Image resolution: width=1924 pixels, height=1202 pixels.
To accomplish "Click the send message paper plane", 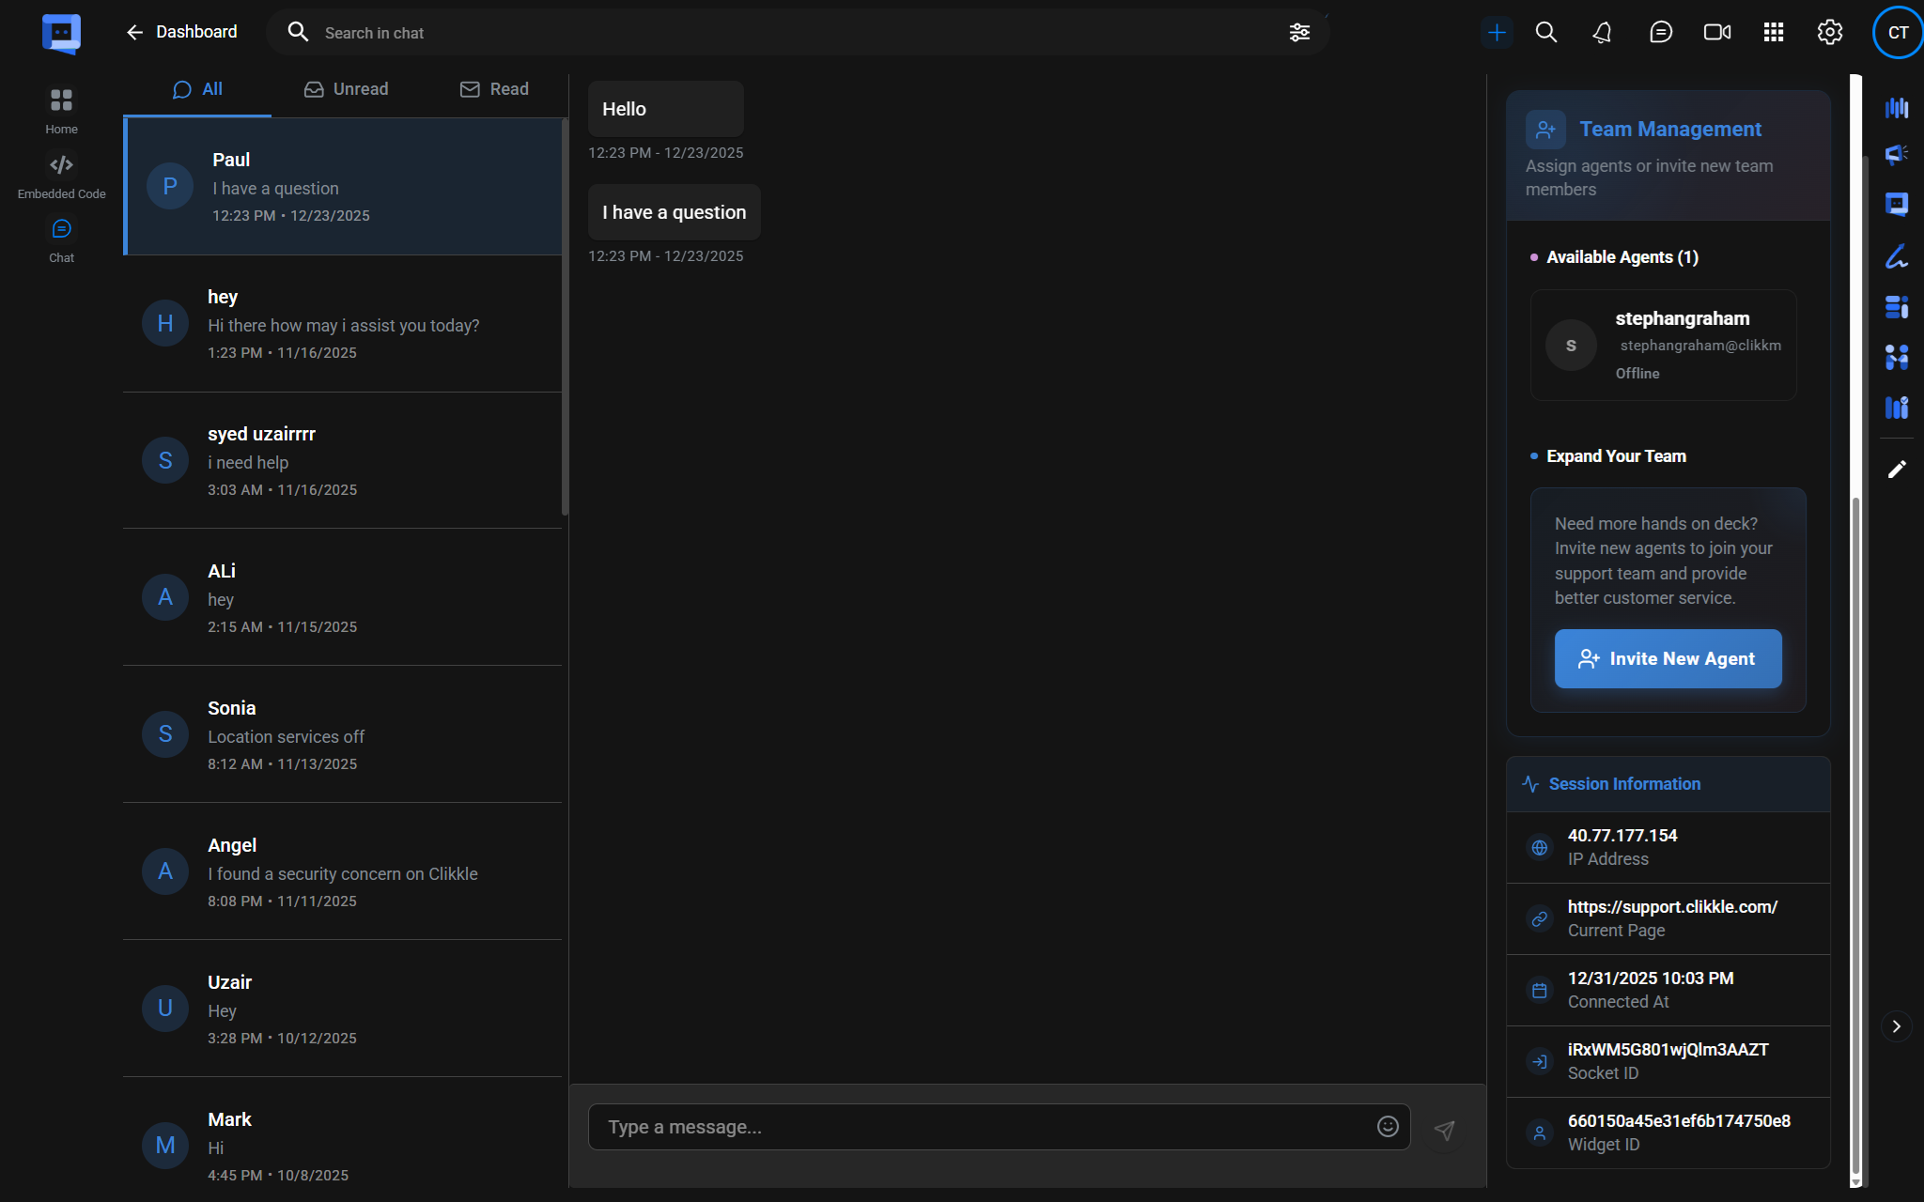I will point(1445,1130).
